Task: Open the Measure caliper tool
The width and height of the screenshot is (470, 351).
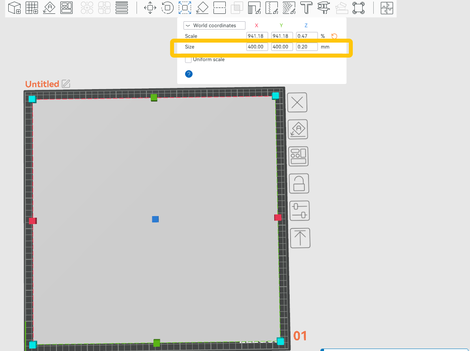Action: pyautogui.click(x=324, y=8)
